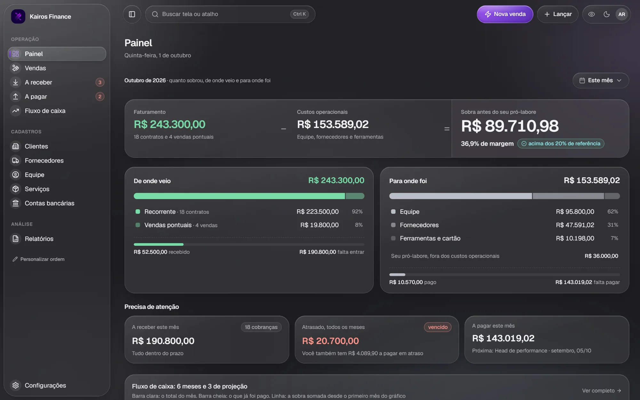The image size is (640, 400).
Task: Focus the Buscar tela ou atalho search field
Action: pyautogui.click(x=230, y=14)
